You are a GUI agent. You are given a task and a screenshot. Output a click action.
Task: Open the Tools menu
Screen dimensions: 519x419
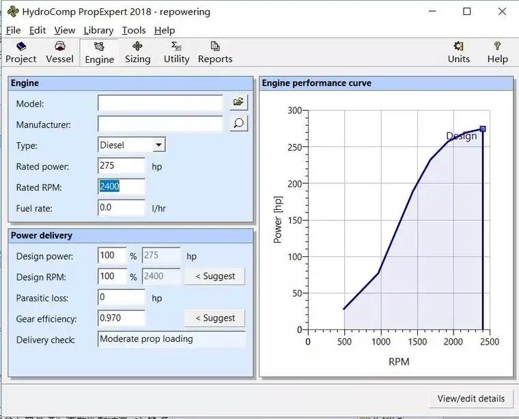(134, 31)
